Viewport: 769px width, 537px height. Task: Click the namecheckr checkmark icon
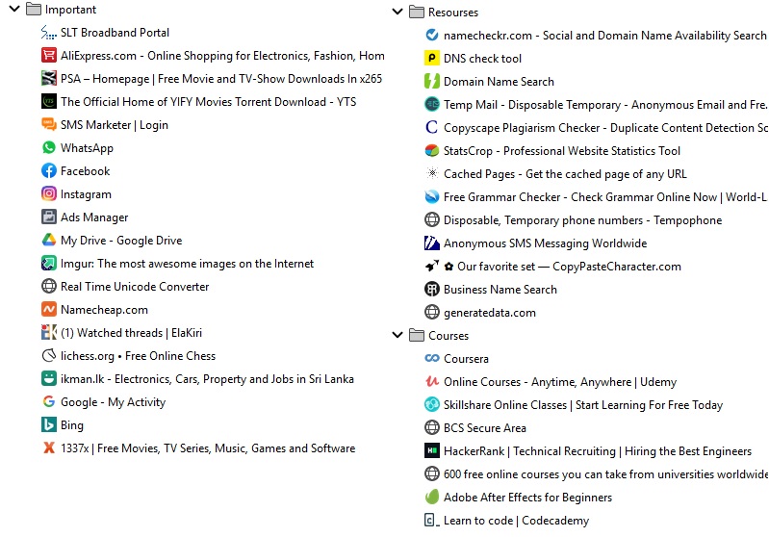431,36
